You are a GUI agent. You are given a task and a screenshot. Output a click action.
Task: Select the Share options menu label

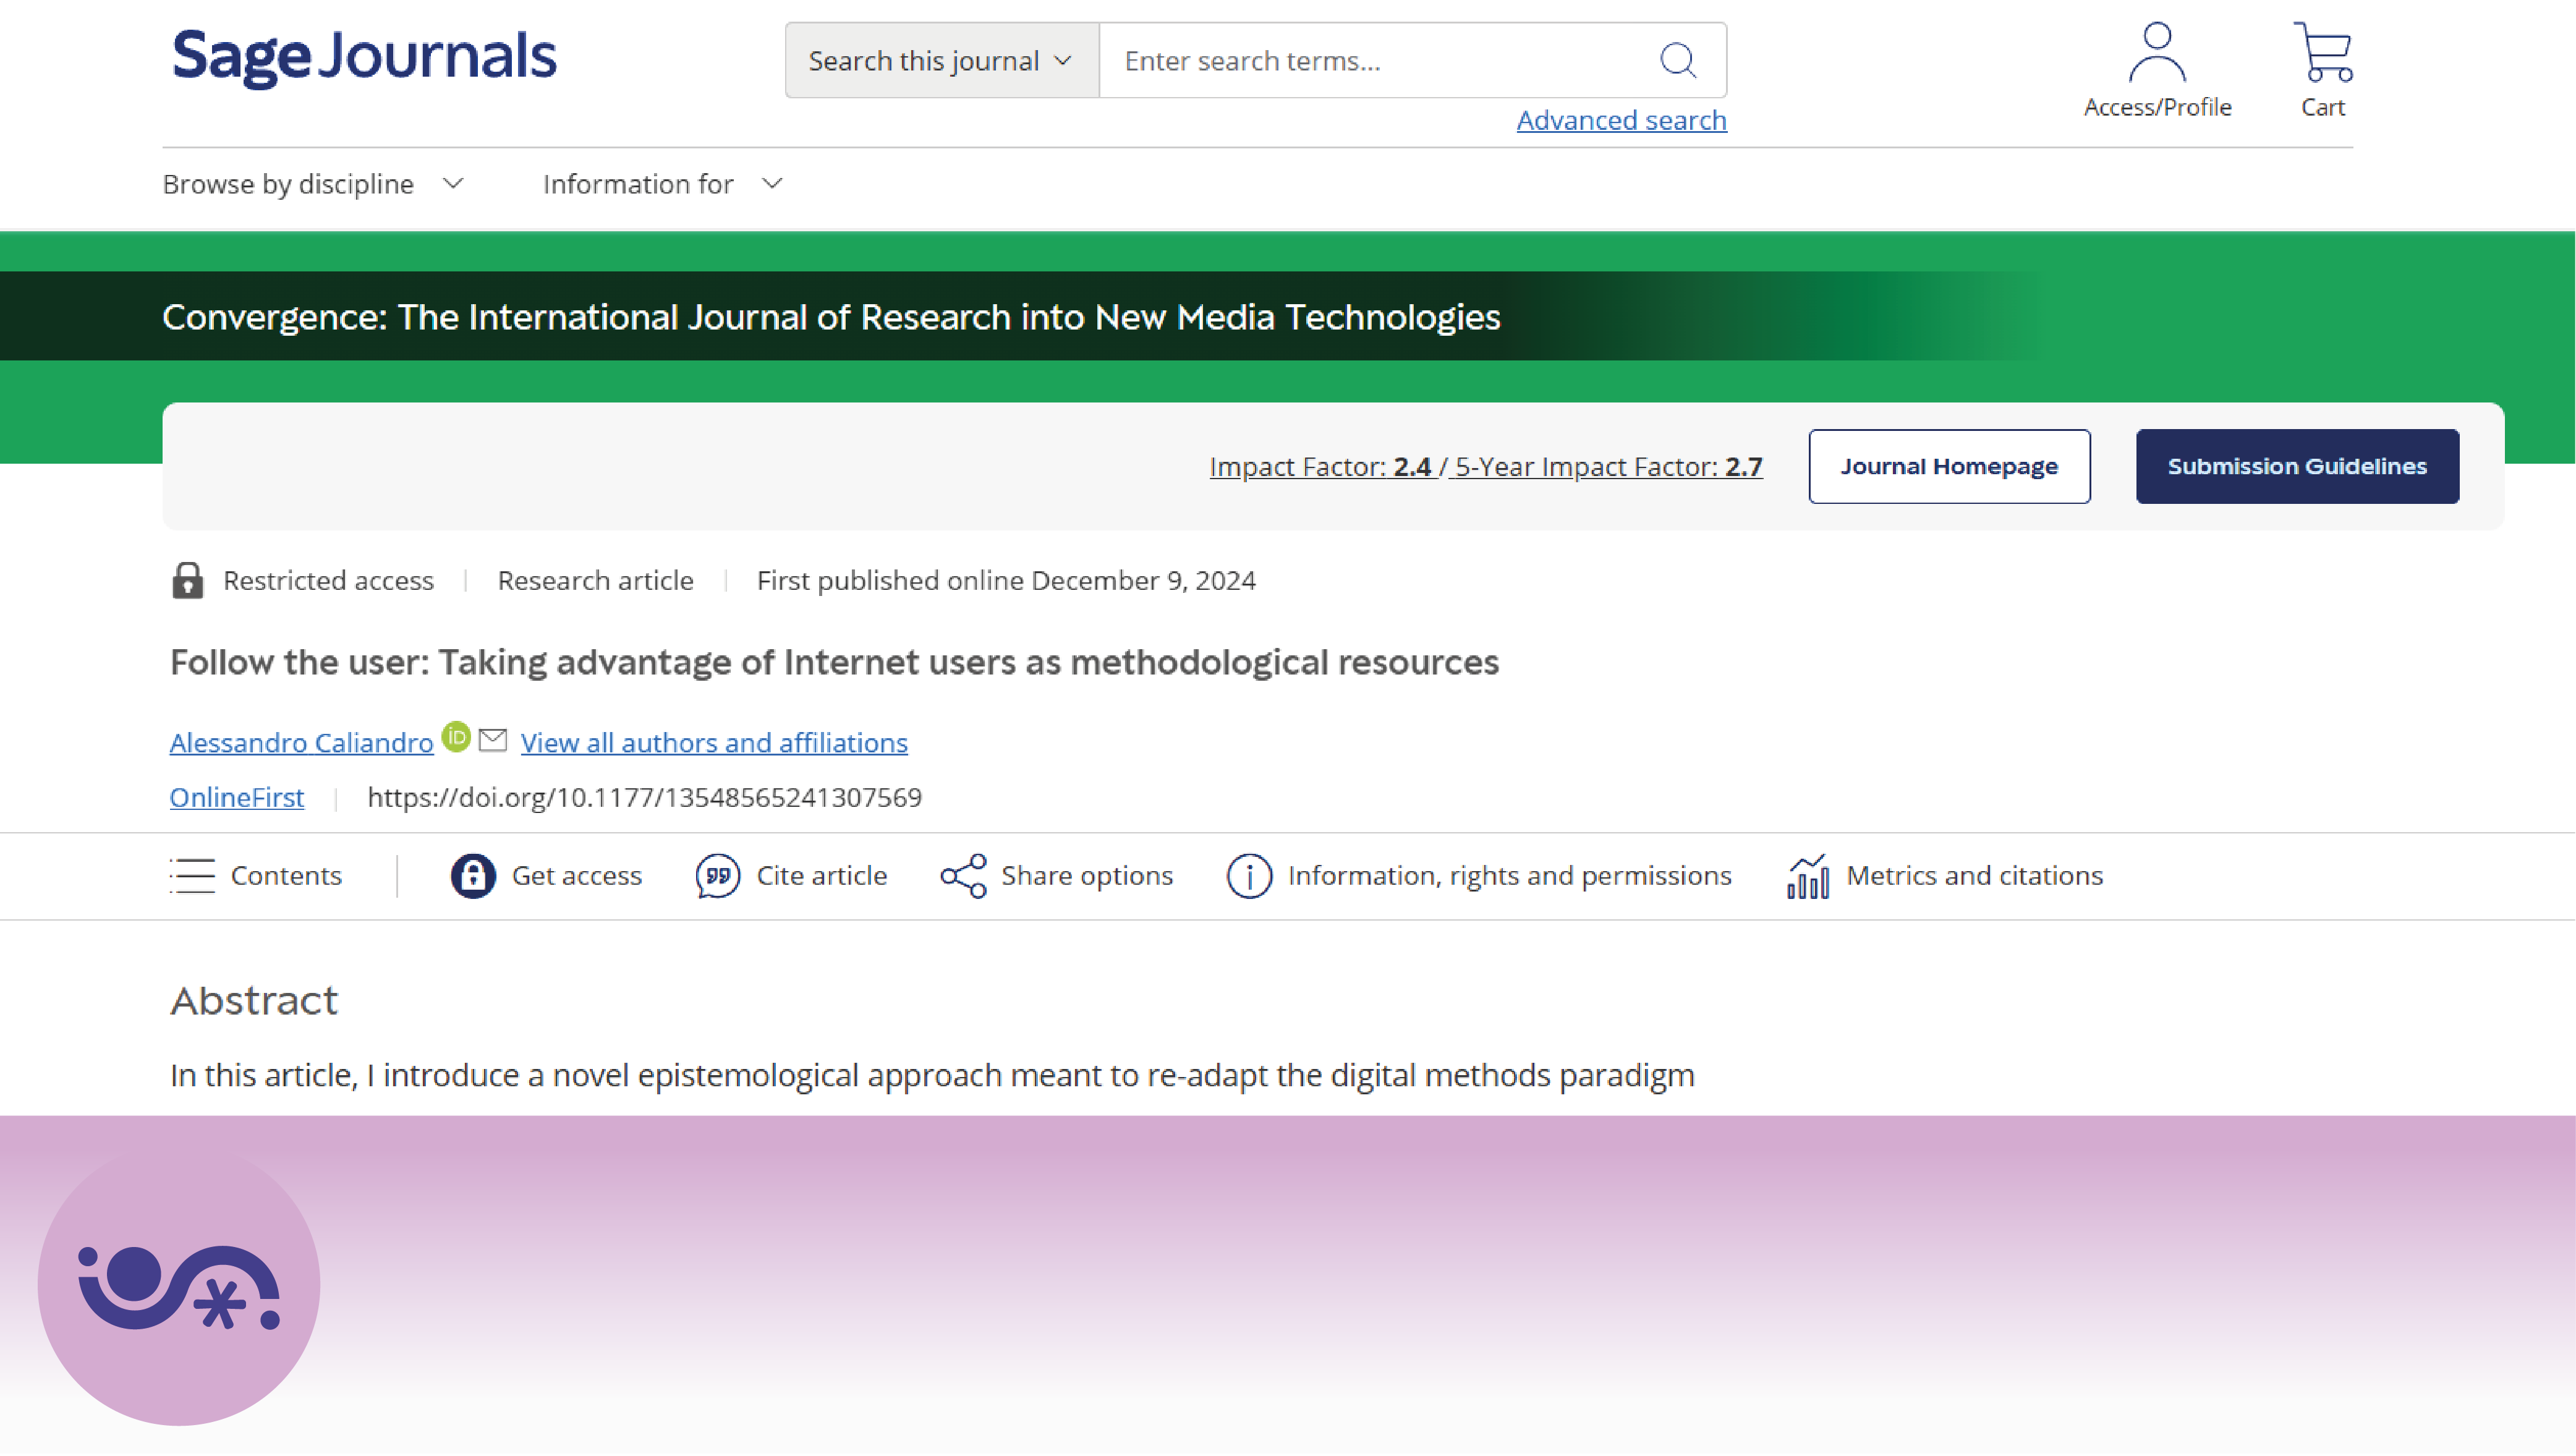point(1087,875)
